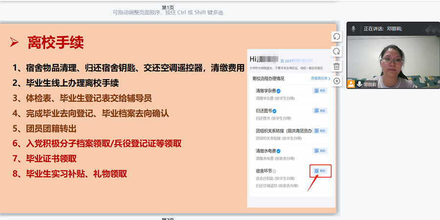
Task: Delete the page with trash icon
Action: click(336, 66)
